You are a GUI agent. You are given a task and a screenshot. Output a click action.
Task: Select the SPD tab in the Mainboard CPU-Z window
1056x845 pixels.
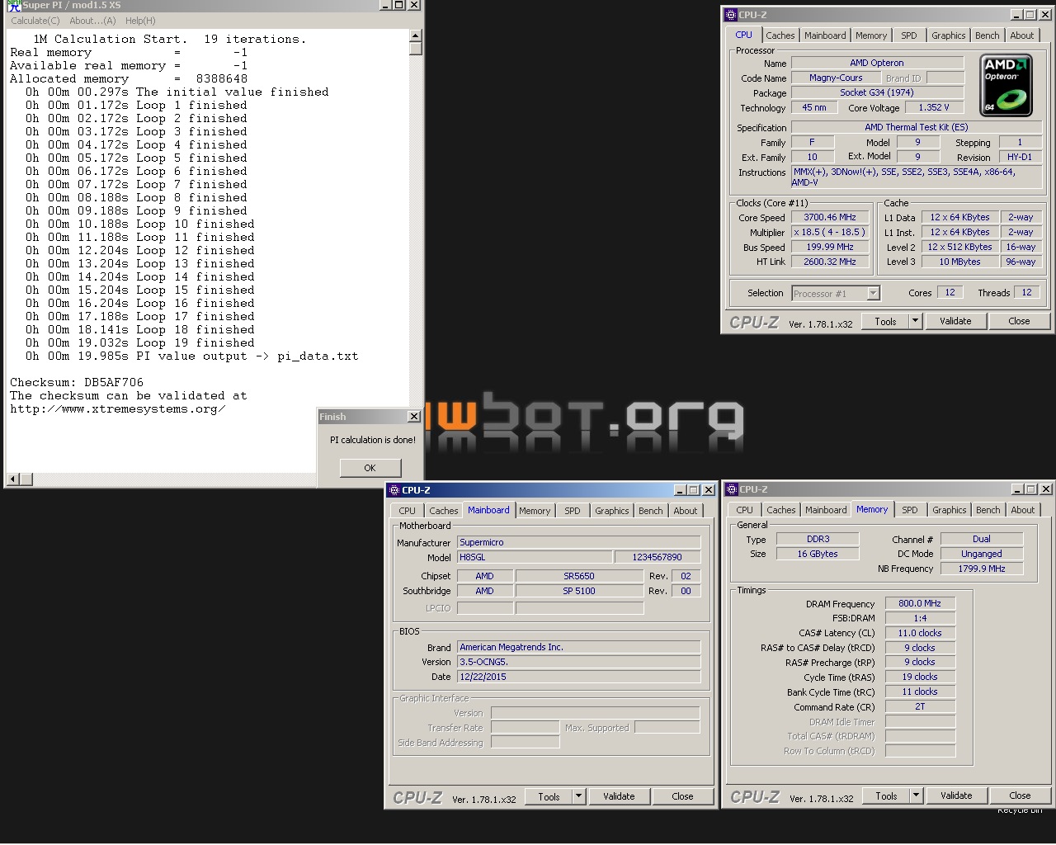click(572, 511)
